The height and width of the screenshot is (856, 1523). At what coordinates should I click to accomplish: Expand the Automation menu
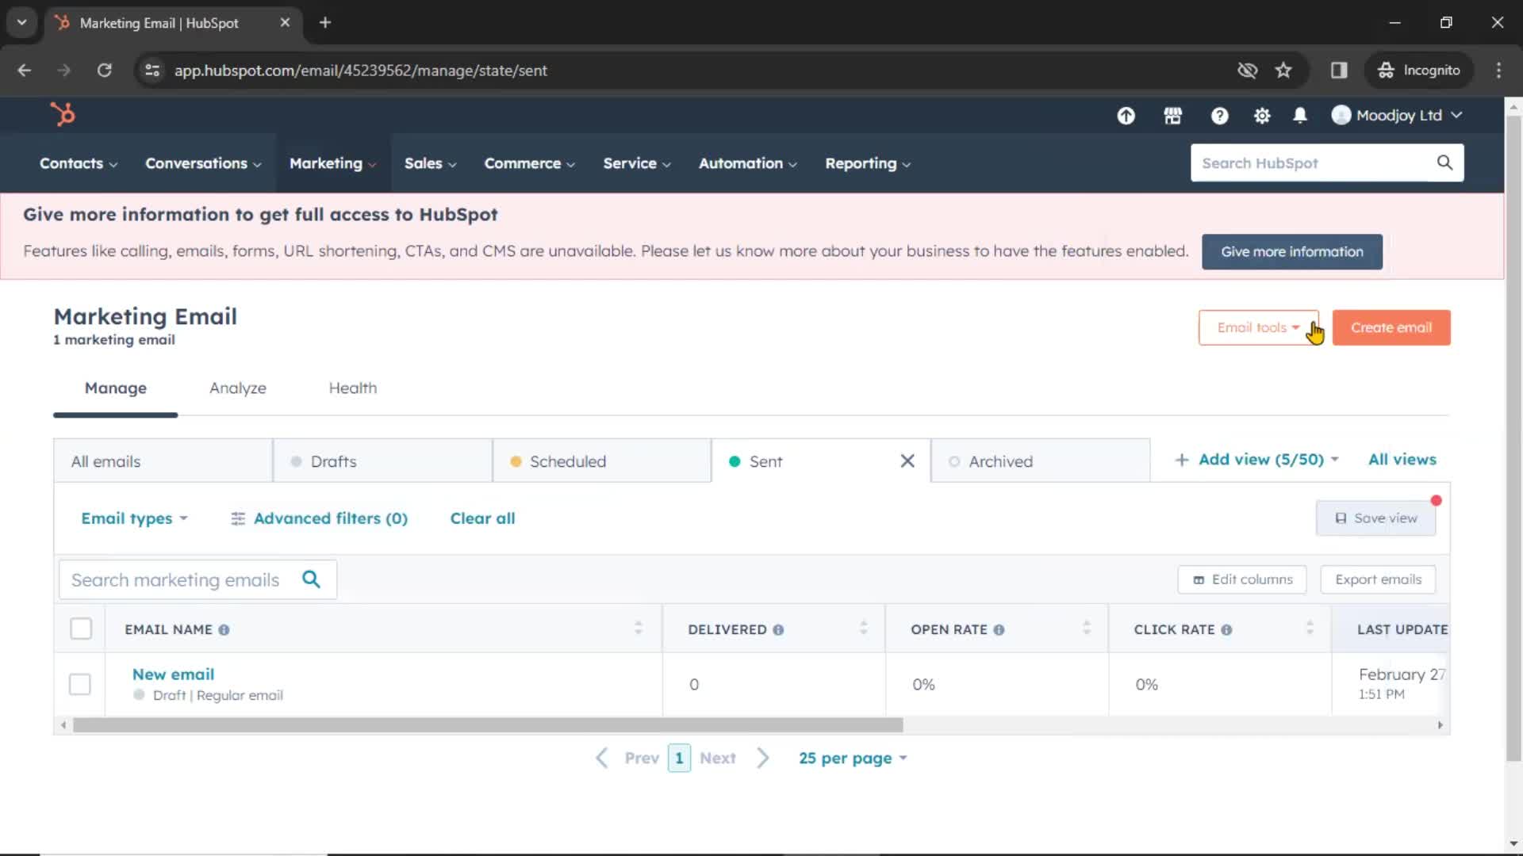[747, 163]
